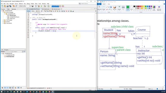Redo edit in NetBeans toolbar
Image resolution: width=166 pixels, height=93 pixels.
point(16,6)
